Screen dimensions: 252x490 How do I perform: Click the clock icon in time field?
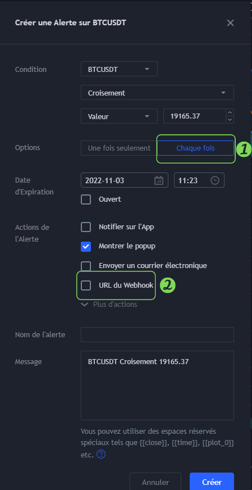click(215, 180)
